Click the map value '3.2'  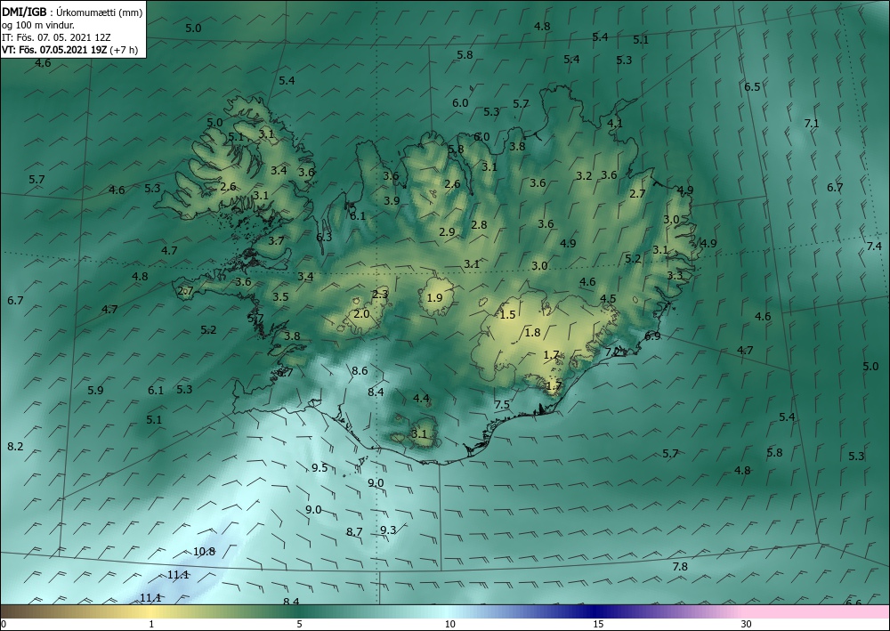pyautogui.click(x=584, y=175)
